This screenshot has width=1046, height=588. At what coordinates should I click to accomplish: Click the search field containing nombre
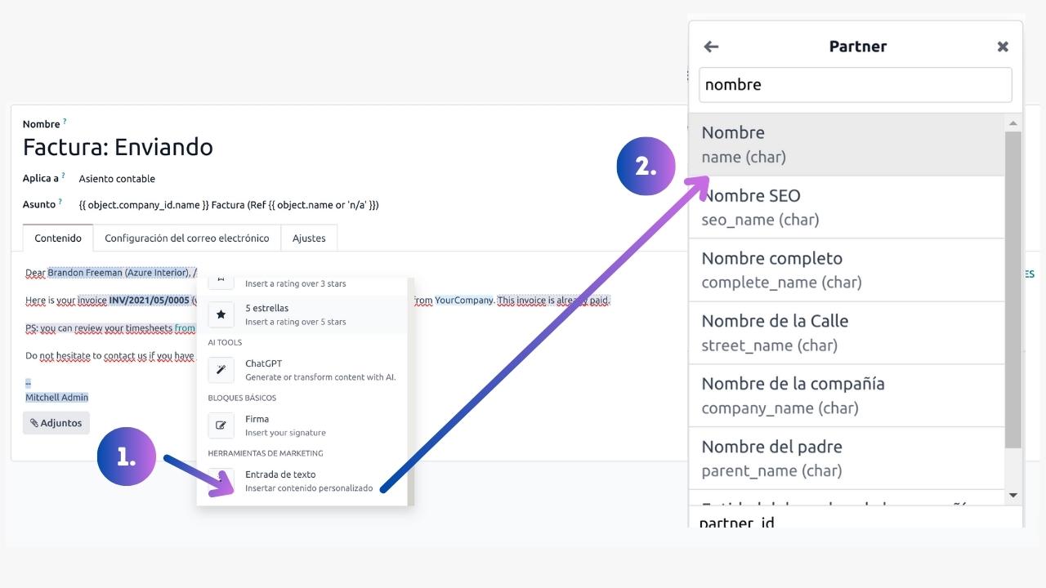pos(855,85)
